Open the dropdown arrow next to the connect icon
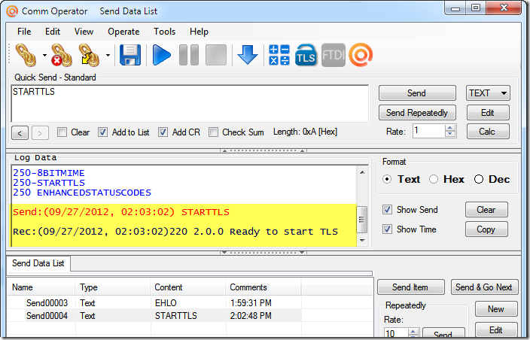530x340 pixels. coord(44,55)
